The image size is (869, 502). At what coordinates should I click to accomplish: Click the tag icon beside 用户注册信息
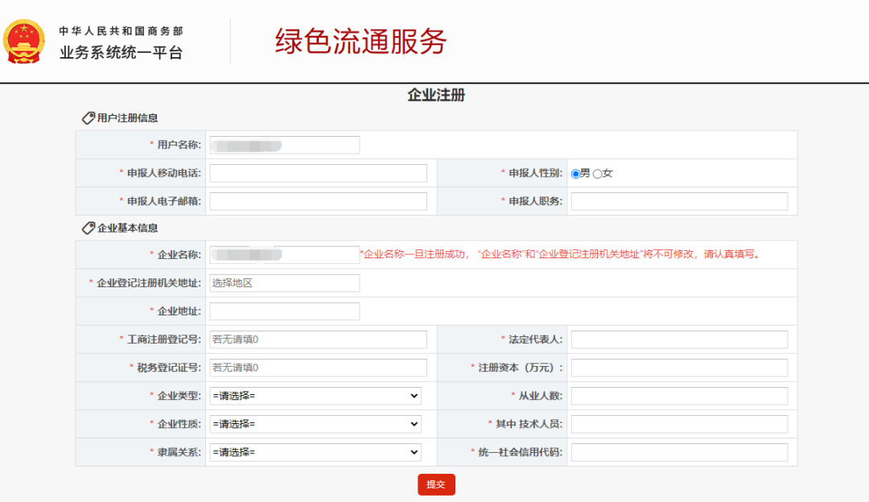(x=88, y=117)
